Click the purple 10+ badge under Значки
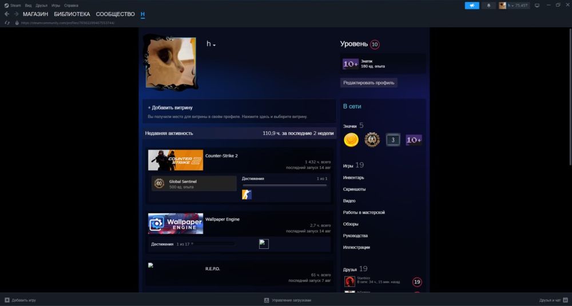 pos(414,140)
